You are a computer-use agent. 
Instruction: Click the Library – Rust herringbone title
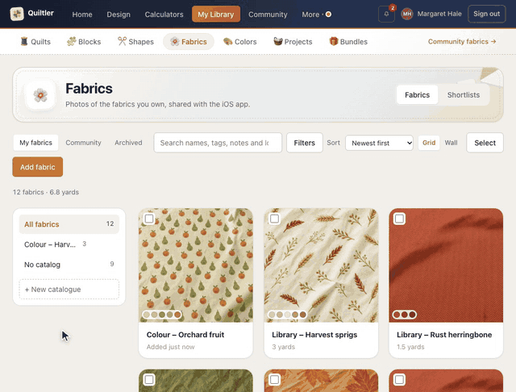click(x=444, y=335)
